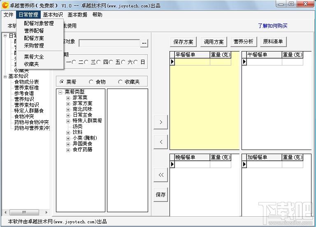Open the 基本知识 menu

coord(53,15)
